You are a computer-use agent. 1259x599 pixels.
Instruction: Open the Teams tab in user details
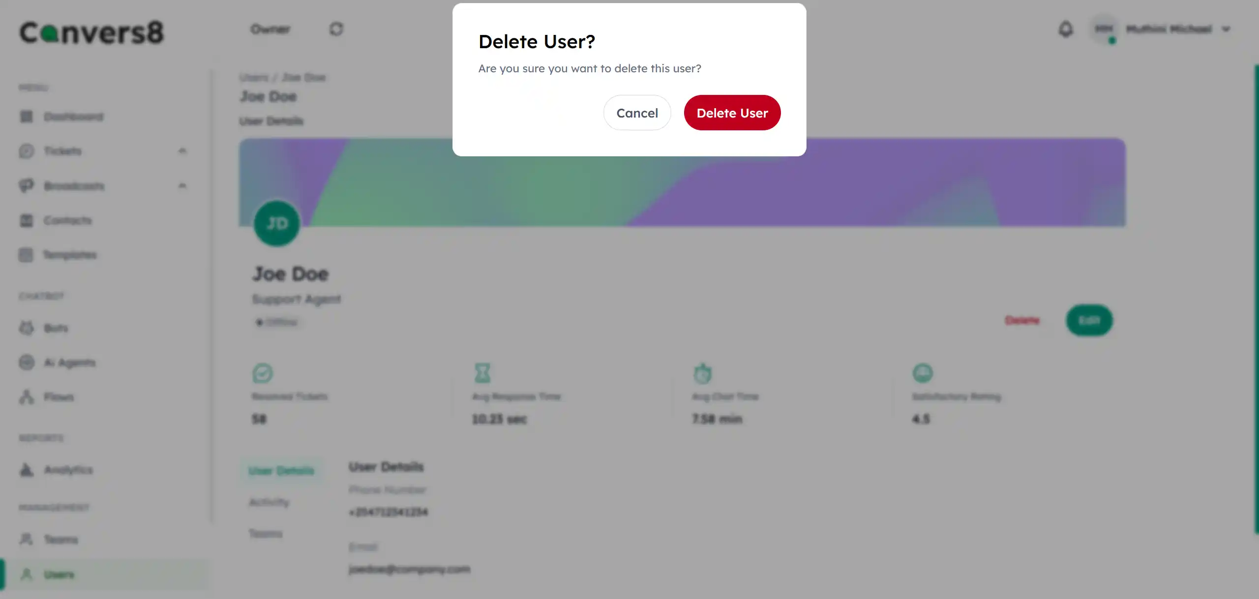pyautogui.click(x=266, y=534)
